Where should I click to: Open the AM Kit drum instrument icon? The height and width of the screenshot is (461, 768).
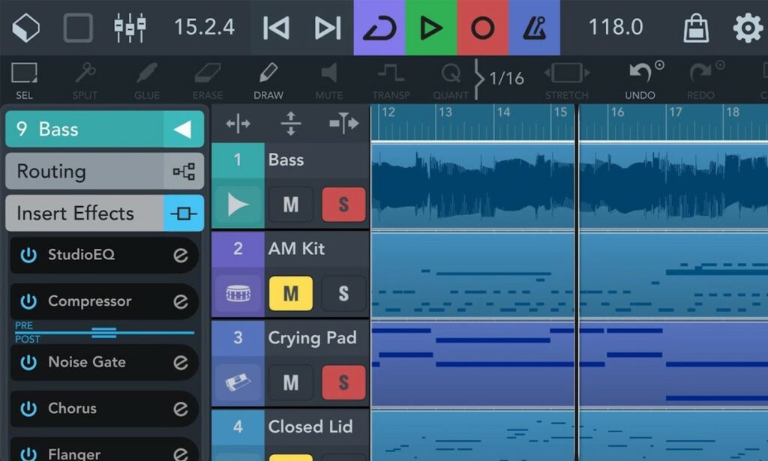tap(238, 294)
